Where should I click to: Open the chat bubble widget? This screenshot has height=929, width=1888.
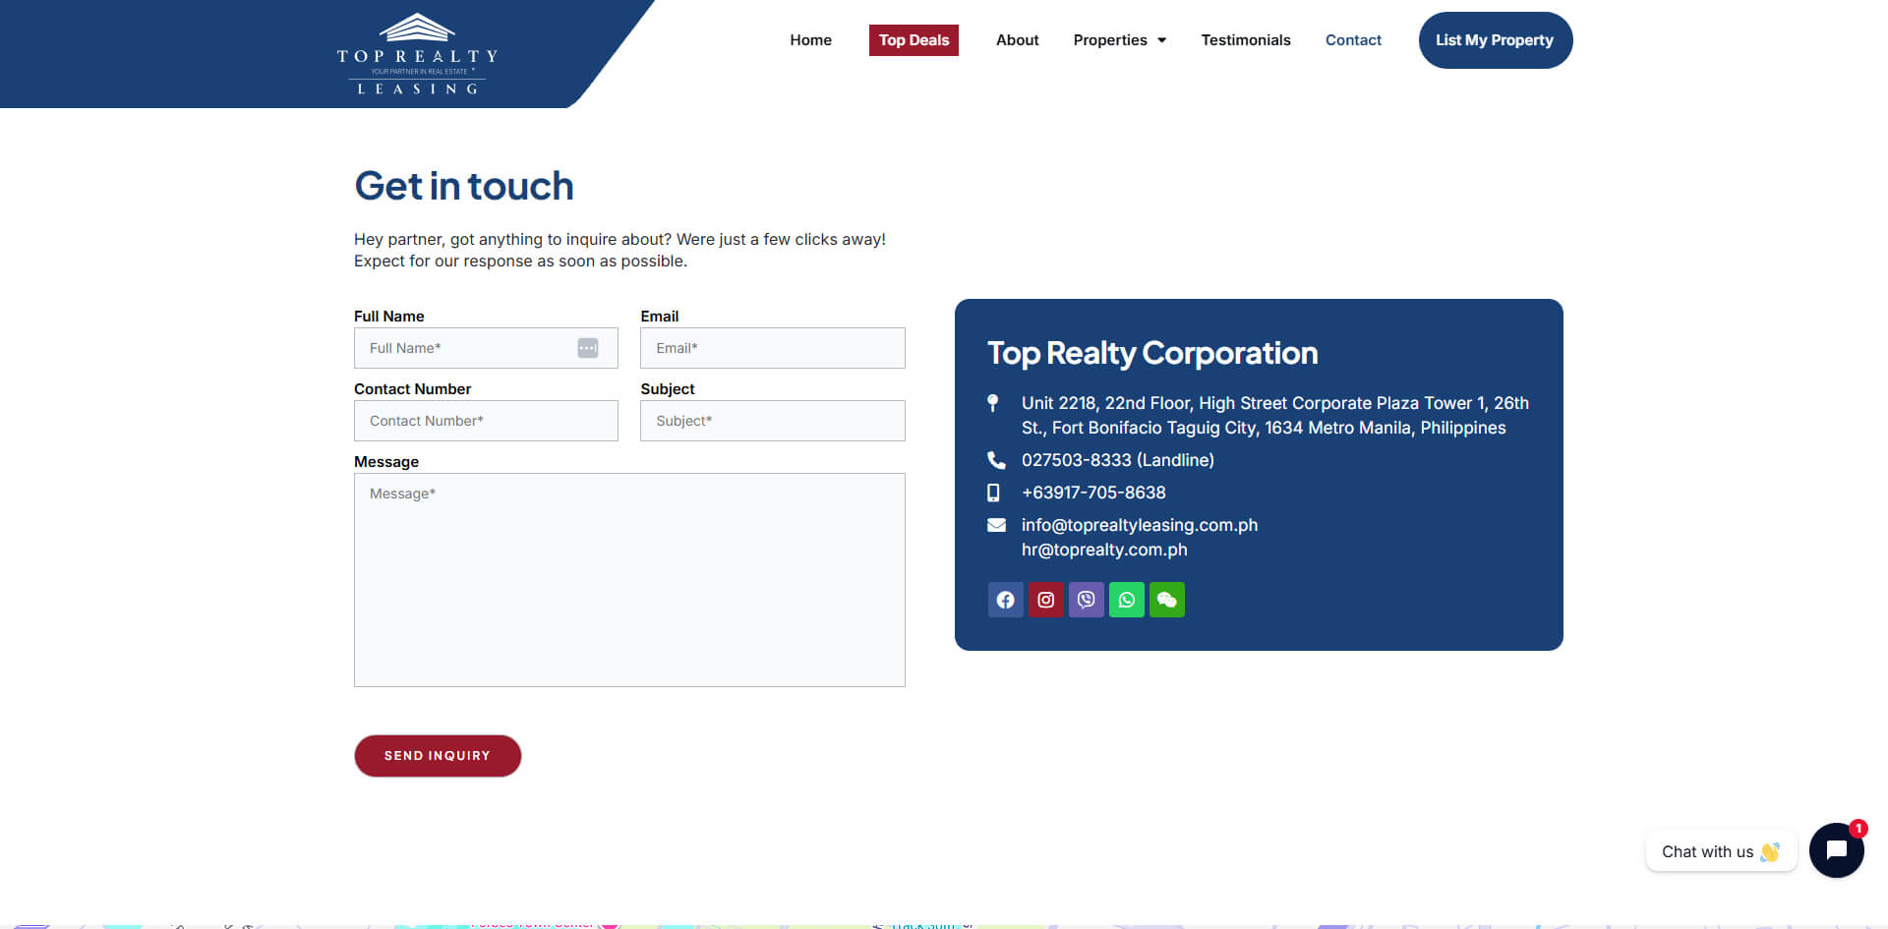click(x=1836, y=850)
